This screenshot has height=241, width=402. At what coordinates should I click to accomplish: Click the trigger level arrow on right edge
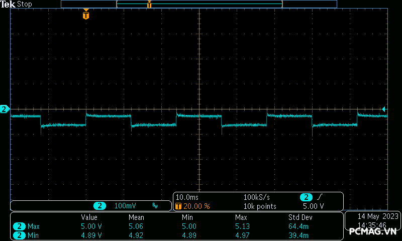[384, 109]
